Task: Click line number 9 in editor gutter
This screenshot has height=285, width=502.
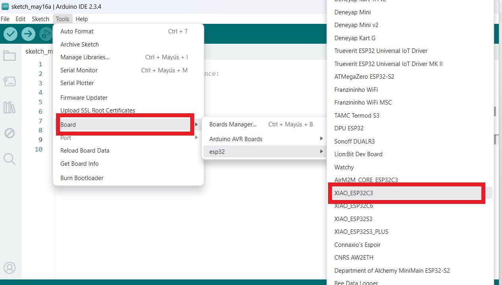Action: click(x=41, y=140)
